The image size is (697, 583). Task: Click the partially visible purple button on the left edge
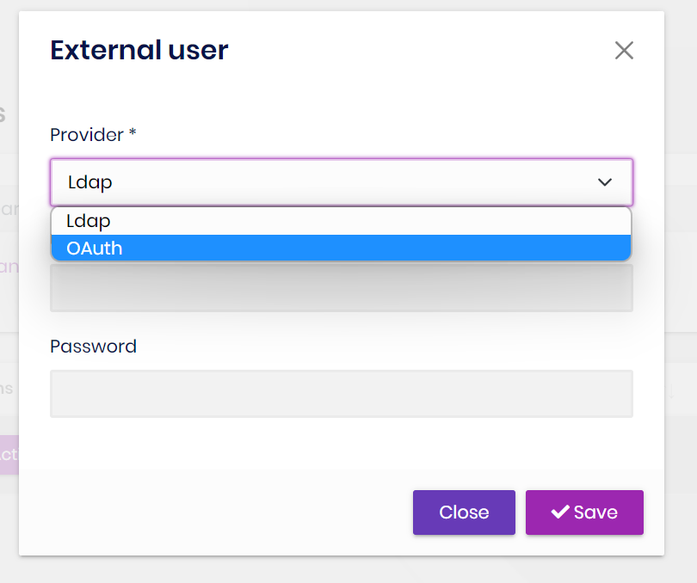click(9, 455)
